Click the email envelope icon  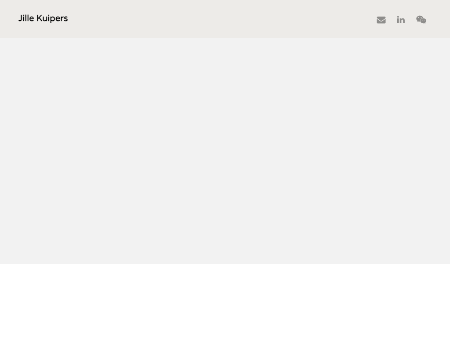tap(381, 20)
